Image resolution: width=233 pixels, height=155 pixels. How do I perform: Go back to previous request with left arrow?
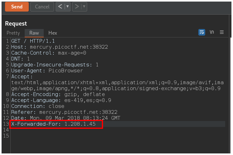coord(60,7)
